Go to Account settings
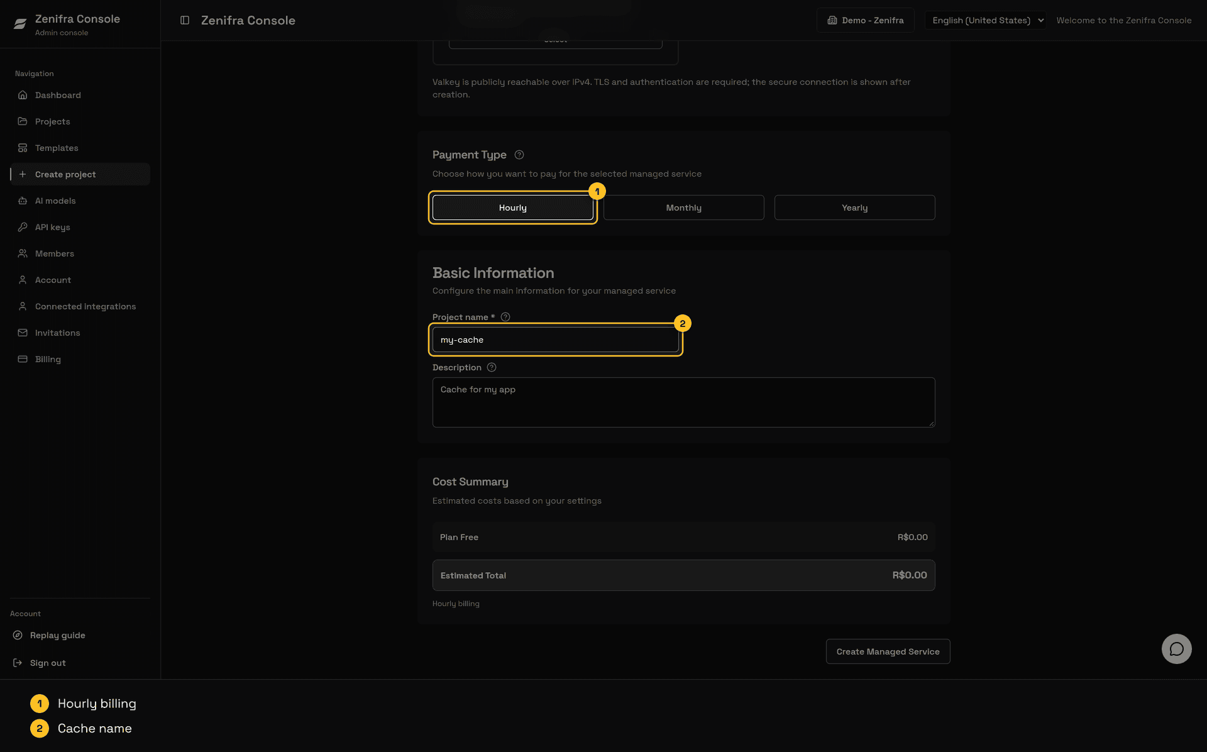Screen dimensions: 1207x752 coord(80,280)
